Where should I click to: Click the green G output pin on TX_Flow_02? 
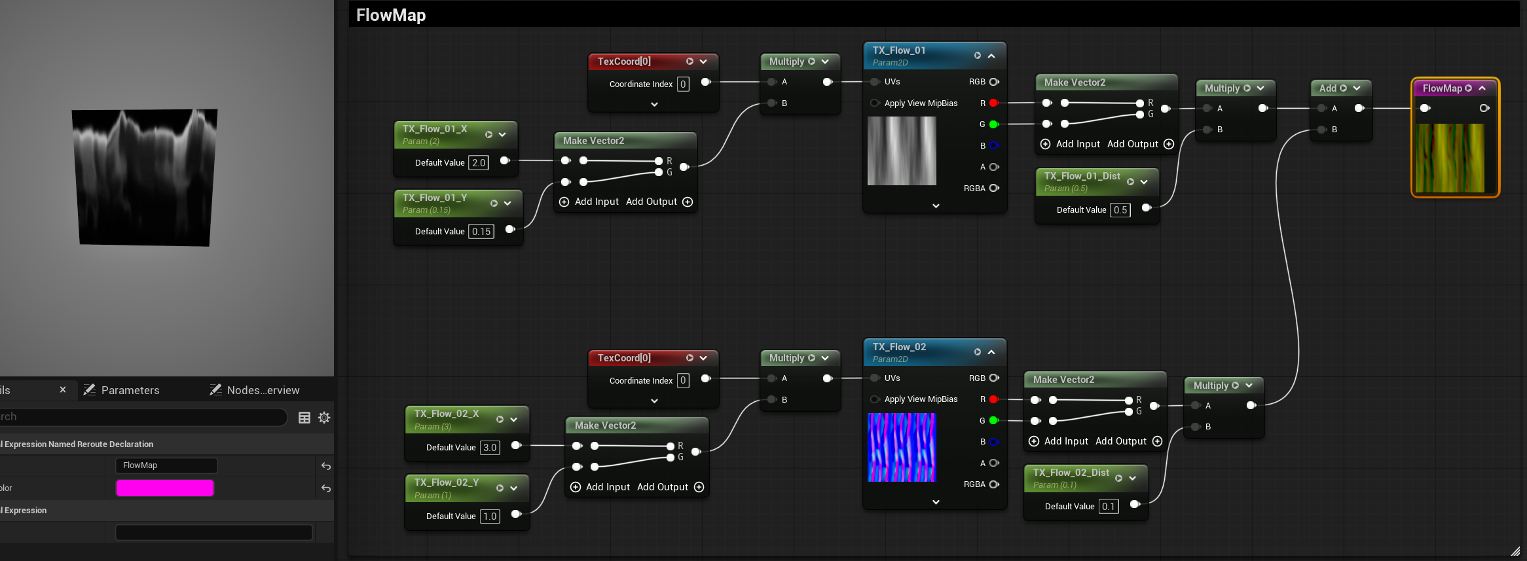click(994, 421)
